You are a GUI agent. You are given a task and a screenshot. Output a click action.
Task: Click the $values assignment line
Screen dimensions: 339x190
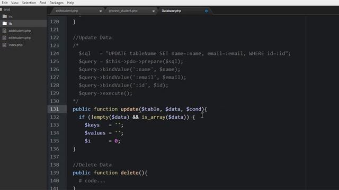104,133
